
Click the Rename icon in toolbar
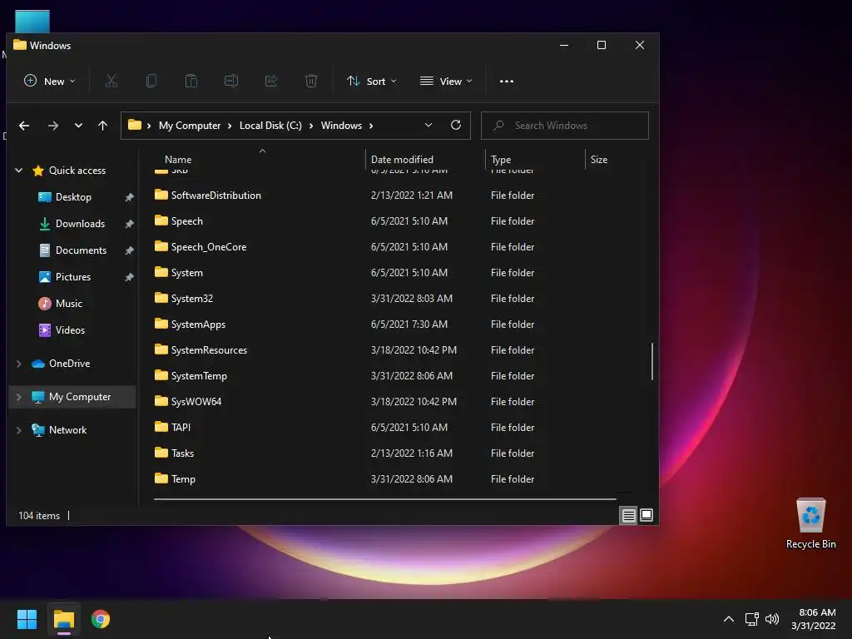coord(231,81)
